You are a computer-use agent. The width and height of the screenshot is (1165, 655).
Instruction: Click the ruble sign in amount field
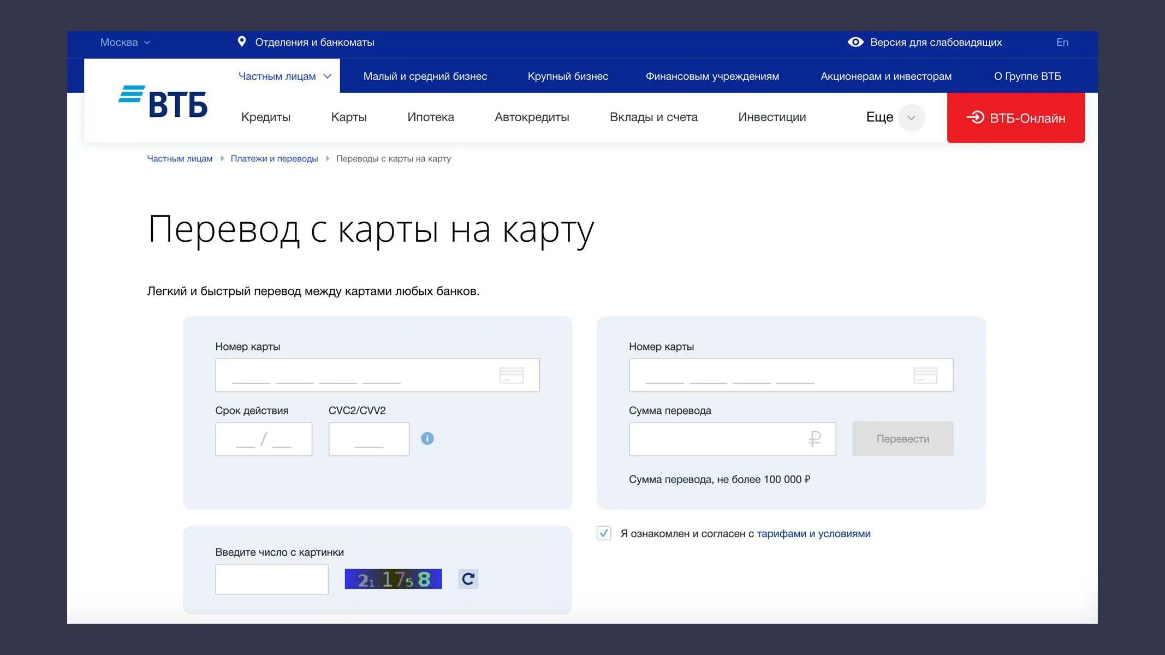[x=815, y=439]
